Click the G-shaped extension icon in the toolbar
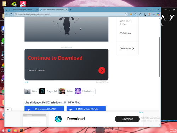Image resolution: width=177 pixels, height=133 pixels. coord(136,14)
